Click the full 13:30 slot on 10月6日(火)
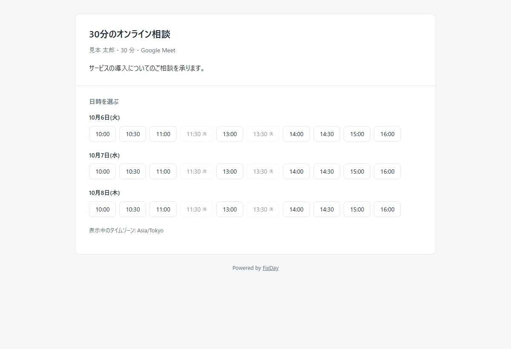The image size is (511, 349). pos(263,134)
